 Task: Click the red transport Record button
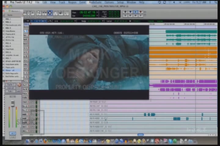pos(141,12)
